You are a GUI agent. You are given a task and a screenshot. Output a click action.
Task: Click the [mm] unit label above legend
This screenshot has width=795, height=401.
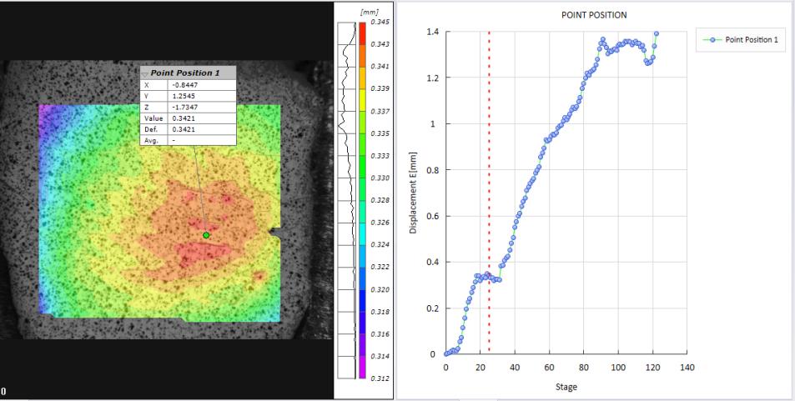coord(370,13)
